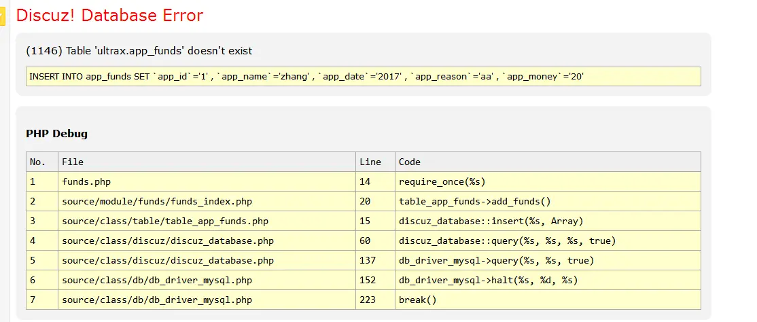This screenshot has width=757, height=322.
Task: Click line number 137 cell
Action: [x=368, y=260]
